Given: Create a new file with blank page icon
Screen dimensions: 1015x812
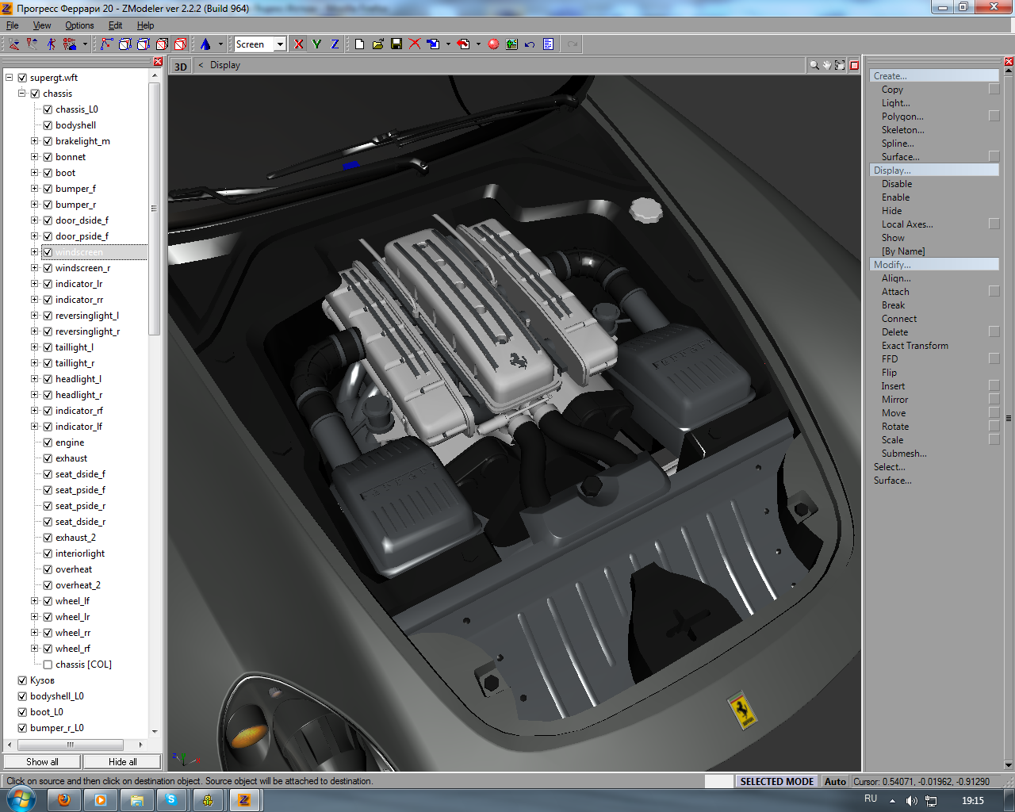Looking at the screenshot, I should [x=359, y=44].
